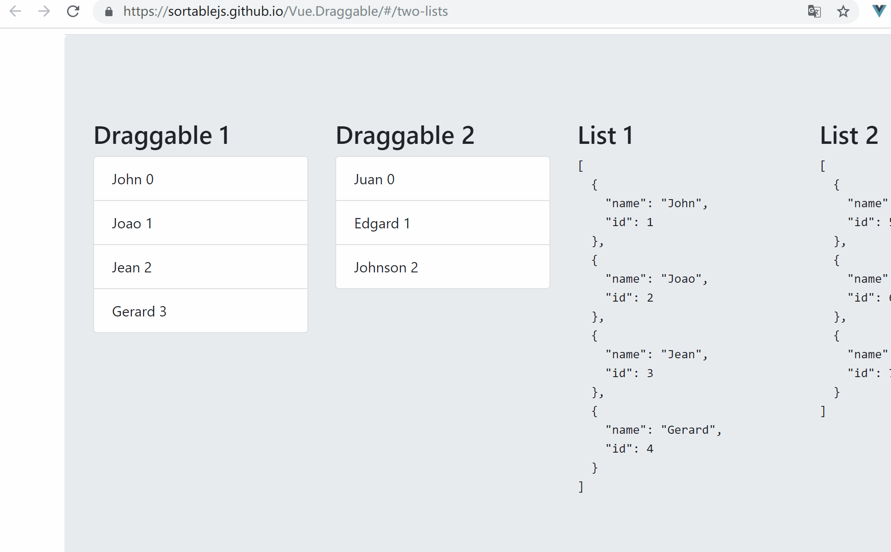Select Jean 2 from Draggable 1
Viewport: 891px width, 552px height.
click(x=200, y=267)
